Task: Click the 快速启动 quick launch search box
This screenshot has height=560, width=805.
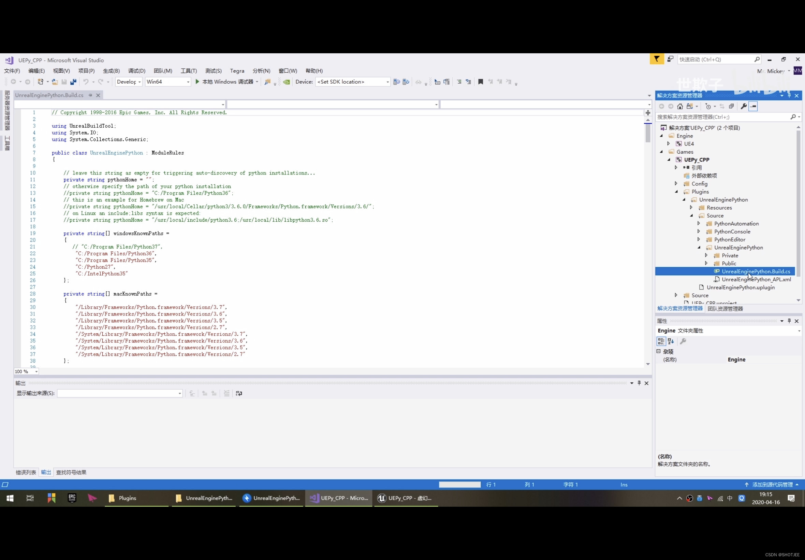Action: tap(719, 59)
